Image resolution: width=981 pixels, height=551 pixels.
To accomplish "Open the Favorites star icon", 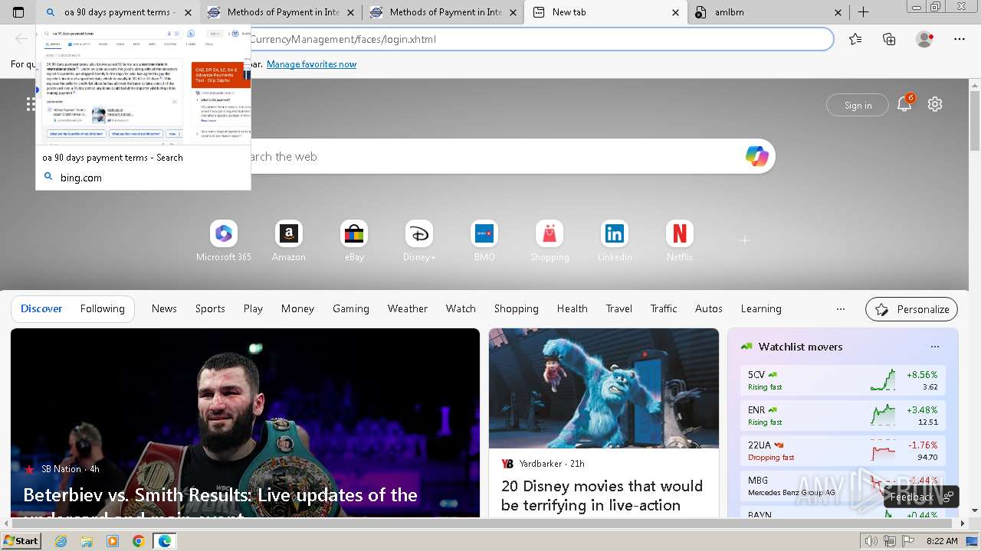I will tap(855, 39).
